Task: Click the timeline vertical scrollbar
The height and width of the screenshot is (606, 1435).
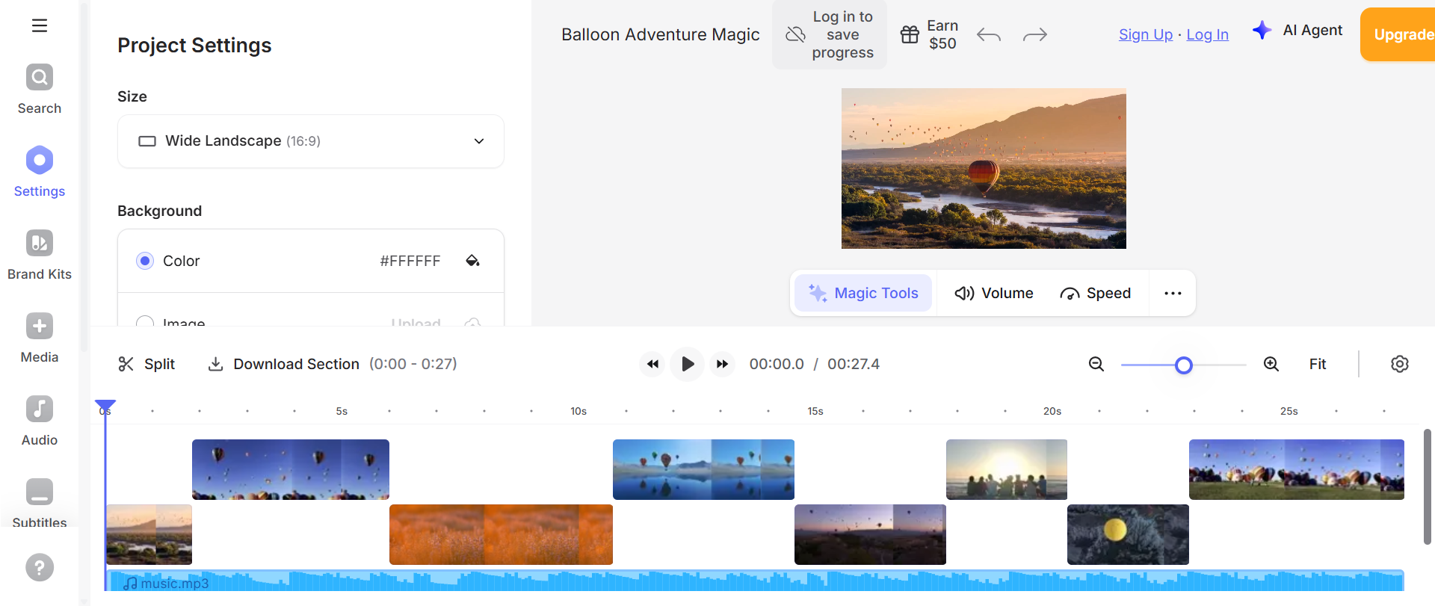Action: (1427, 486)
